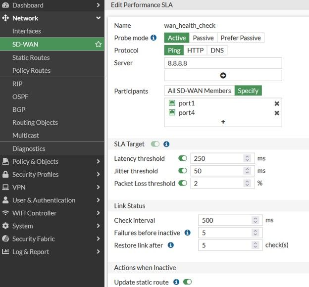Click the Server 8.8.8.8 input field
The width and height of the screenshot is (309, 287).
223,63
